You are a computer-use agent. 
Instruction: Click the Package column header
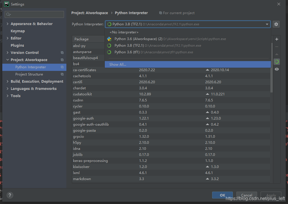click(88, 39)
